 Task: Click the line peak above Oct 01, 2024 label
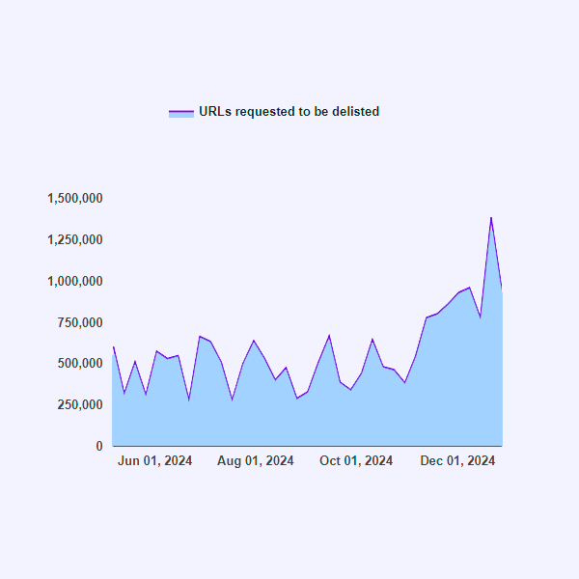372,339
